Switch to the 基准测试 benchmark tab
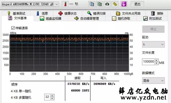Image resolution: width=171 pixels, height=103 pixels. pos(16,13)
